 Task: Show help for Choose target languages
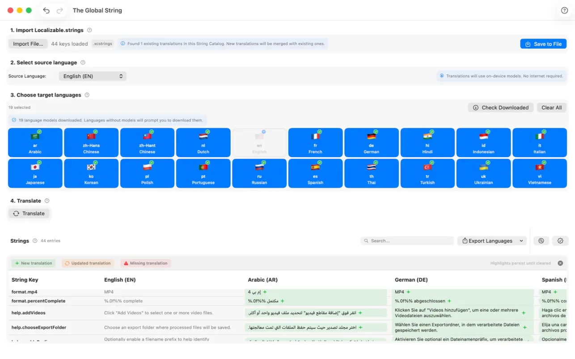click(87, 95)
